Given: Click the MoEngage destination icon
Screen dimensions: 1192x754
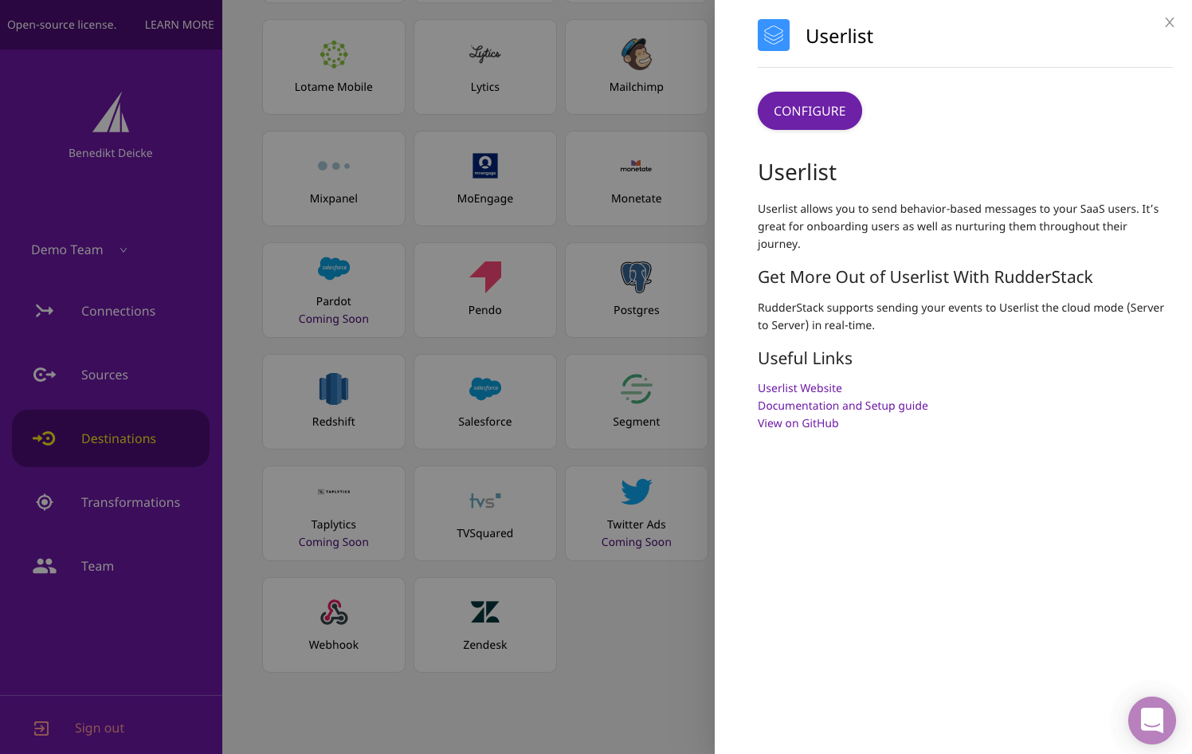Looking at the screenshot, I should tap(484, 166).
